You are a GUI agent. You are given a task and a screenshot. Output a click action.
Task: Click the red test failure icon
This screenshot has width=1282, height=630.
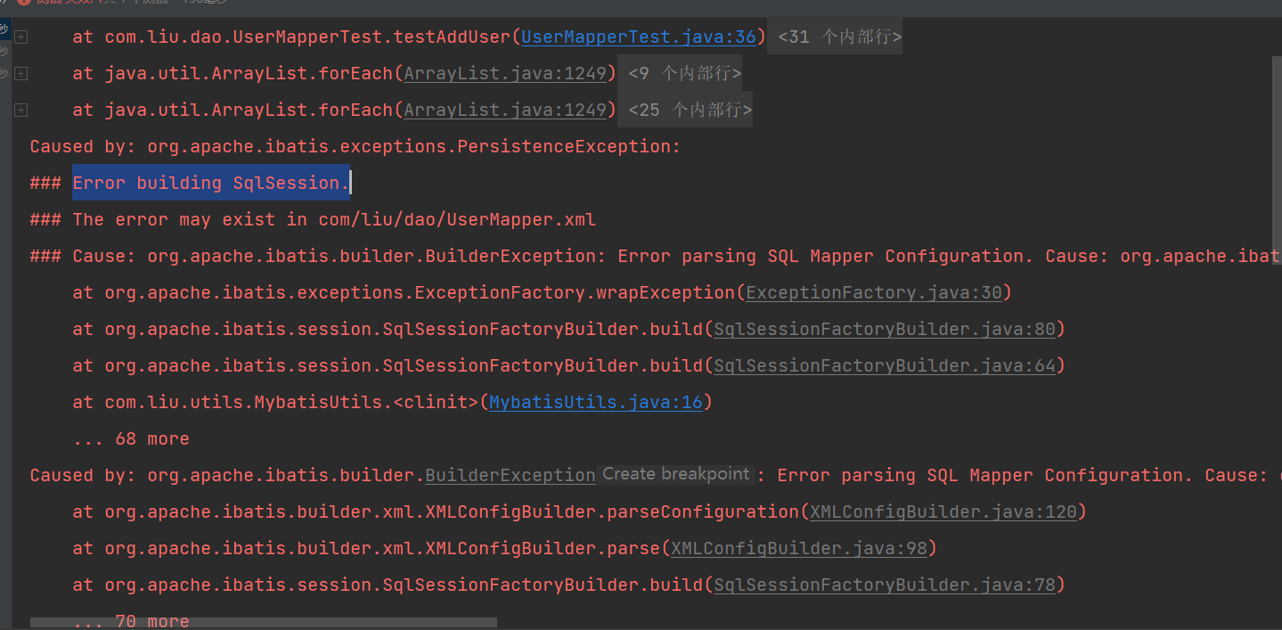click(x=25, y=4)
